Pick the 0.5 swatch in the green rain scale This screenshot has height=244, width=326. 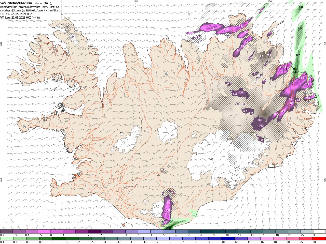point(33,239)
